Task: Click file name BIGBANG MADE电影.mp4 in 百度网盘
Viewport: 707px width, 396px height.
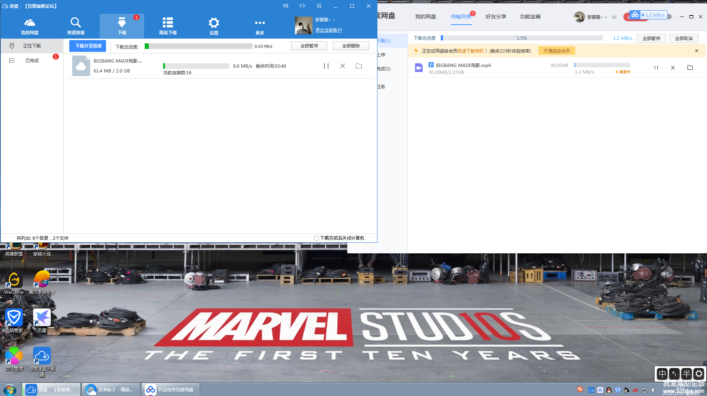Action: (x=463, y=65)
